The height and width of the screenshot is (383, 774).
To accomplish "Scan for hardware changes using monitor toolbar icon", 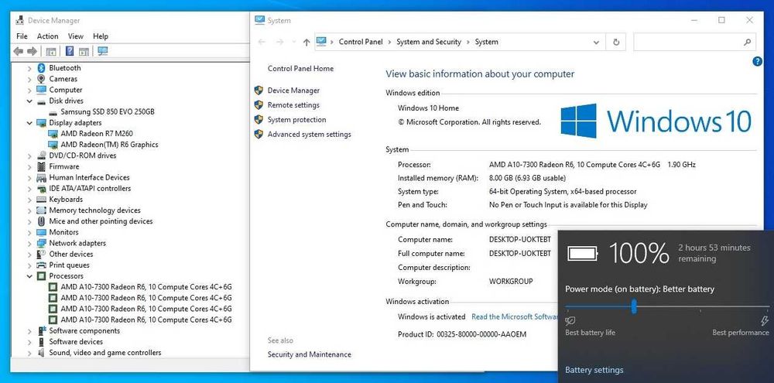I will pos(103,51).
